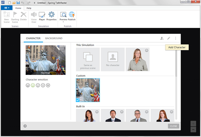
Task: Zoom in with the plus button
Action: click(193, 124)
